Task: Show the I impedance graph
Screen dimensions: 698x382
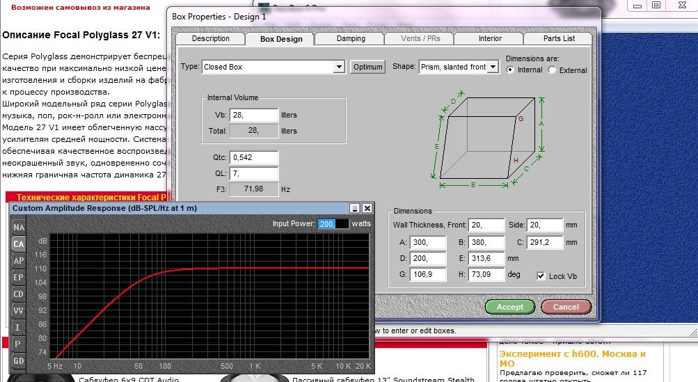Action: pos(19,328)
